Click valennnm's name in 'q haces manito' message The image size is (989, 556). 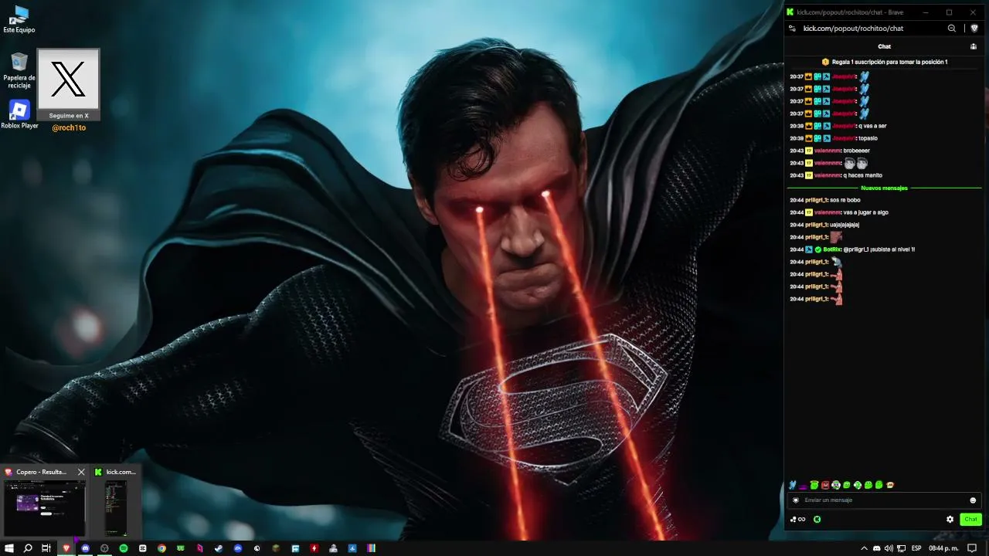pyautogui.click(x=828, y=175)
